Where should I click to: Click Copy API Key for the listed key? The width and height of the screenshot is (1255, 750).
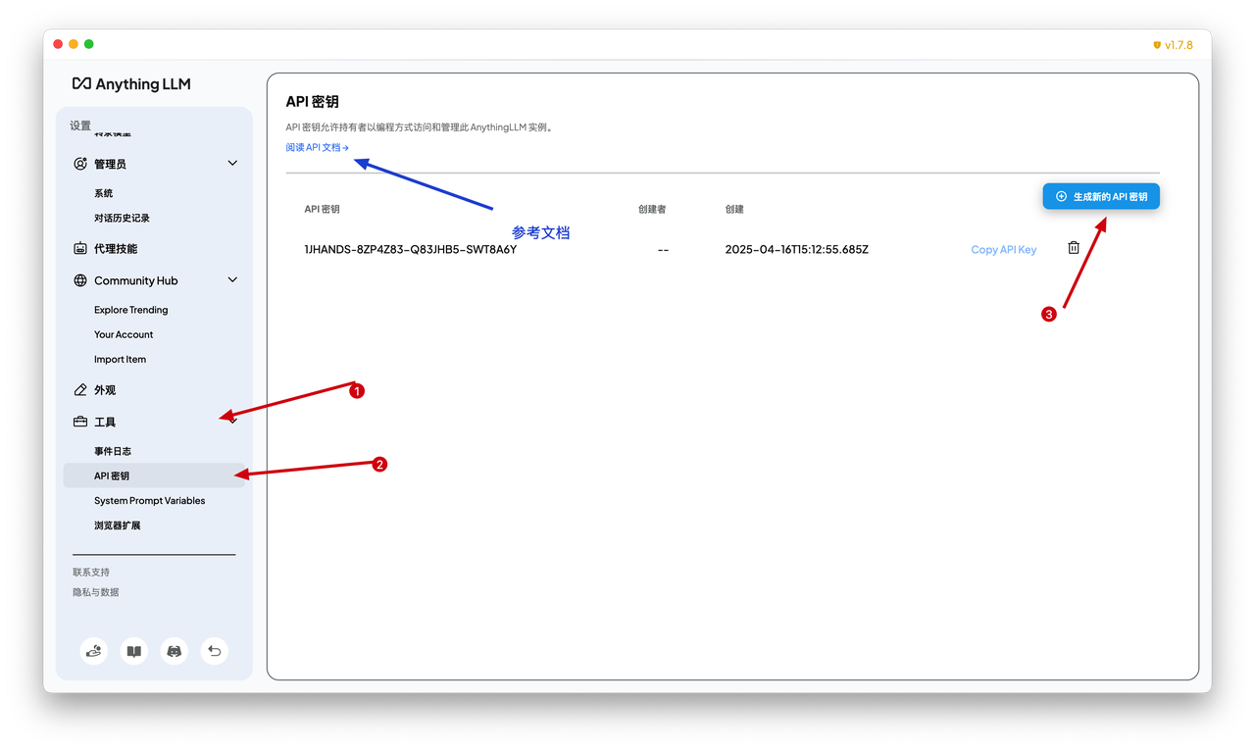[1003, 249]
